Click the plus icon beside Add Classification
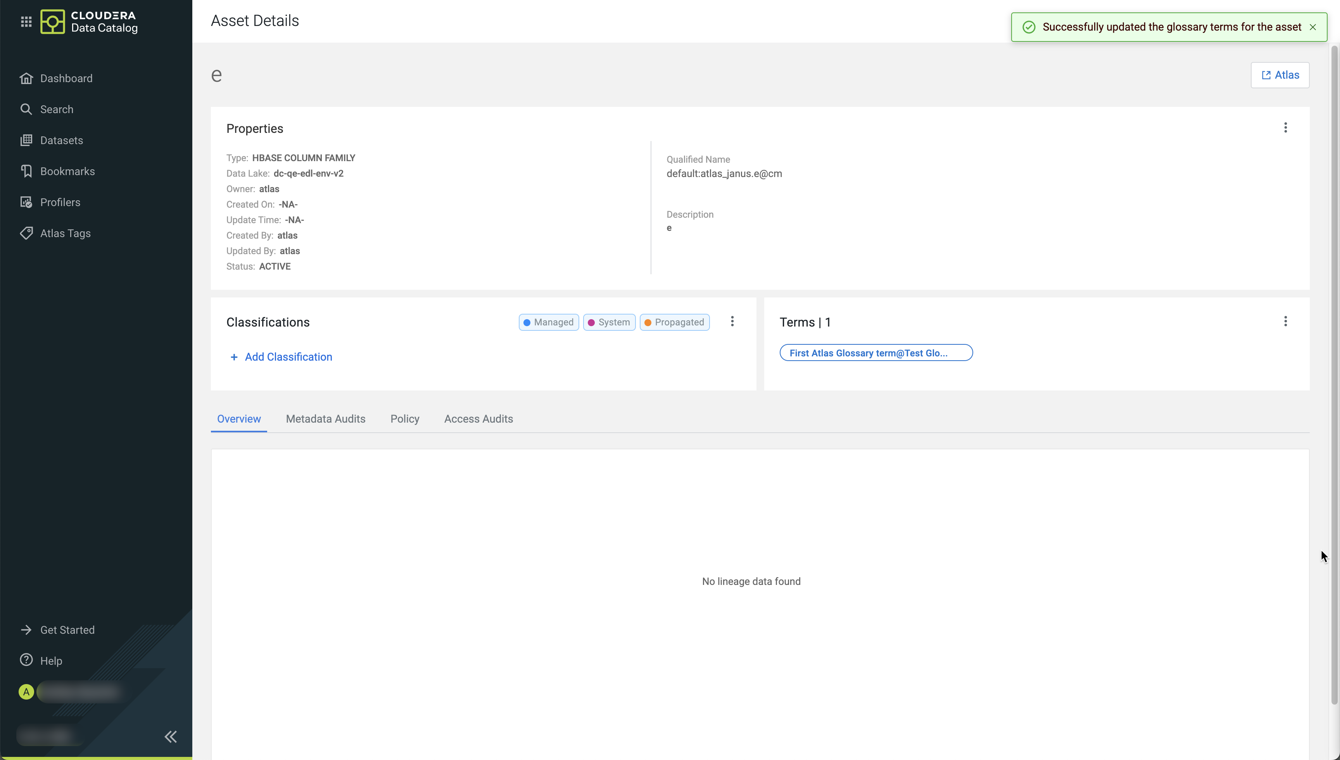Viewport: 1340px width, 760px height. (234, 357)
